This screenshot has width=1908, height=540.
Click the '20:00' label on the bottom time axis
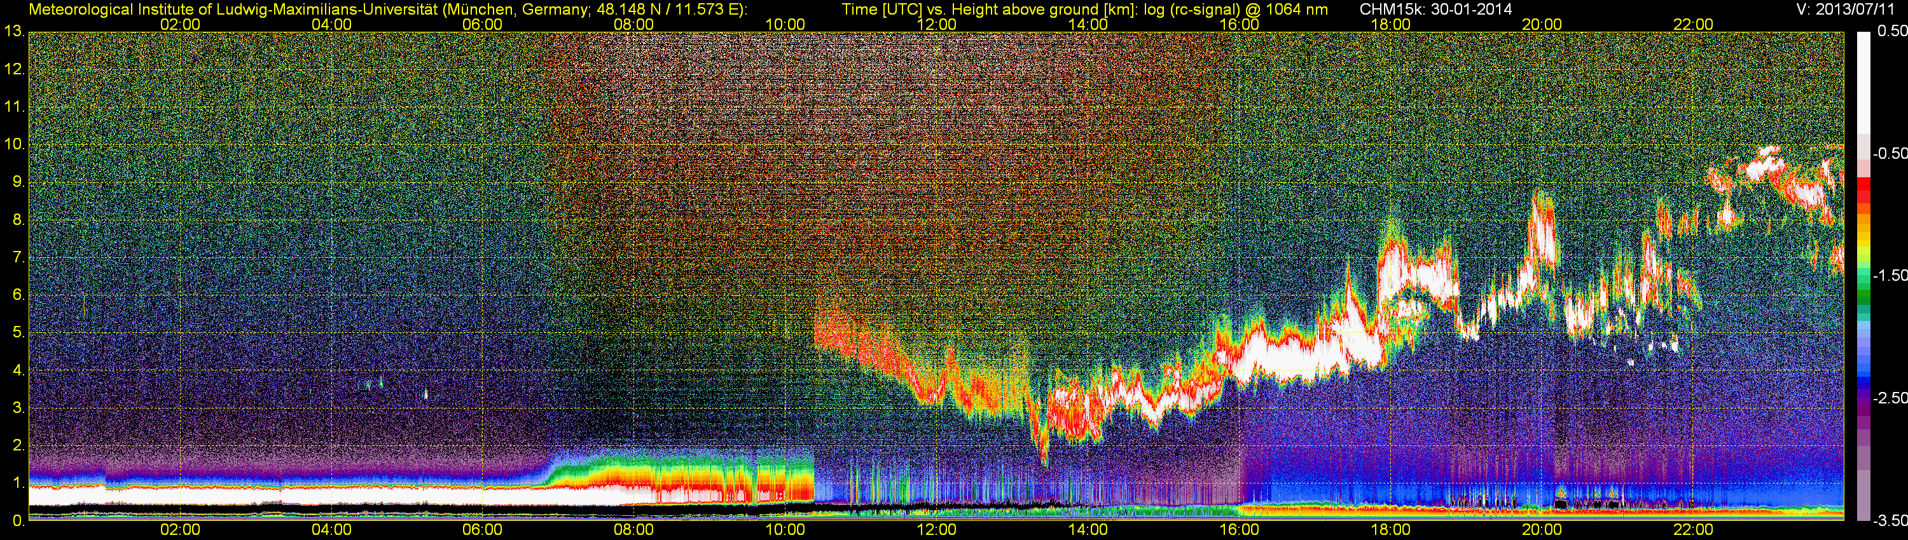[1542, 530]
